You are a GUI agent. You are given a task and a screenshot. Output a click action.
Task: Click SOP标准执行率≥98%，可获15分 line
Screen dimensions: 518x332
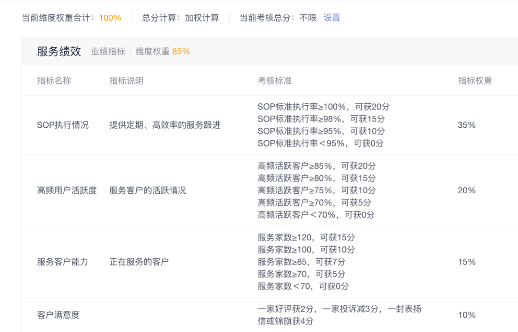point(321,119)
